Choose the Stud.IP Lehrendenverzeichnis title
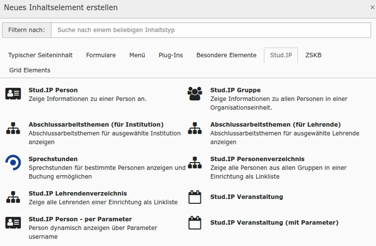376x246 pixels. (78, 193)
